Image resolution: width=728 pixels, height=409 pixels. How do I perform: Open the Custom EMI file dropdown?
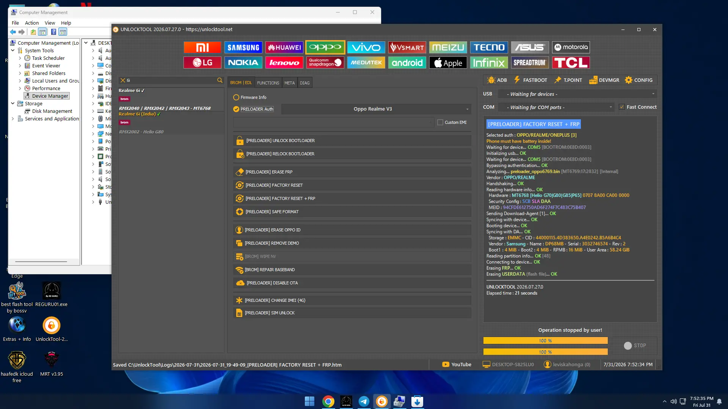click(x=334, y=122)
